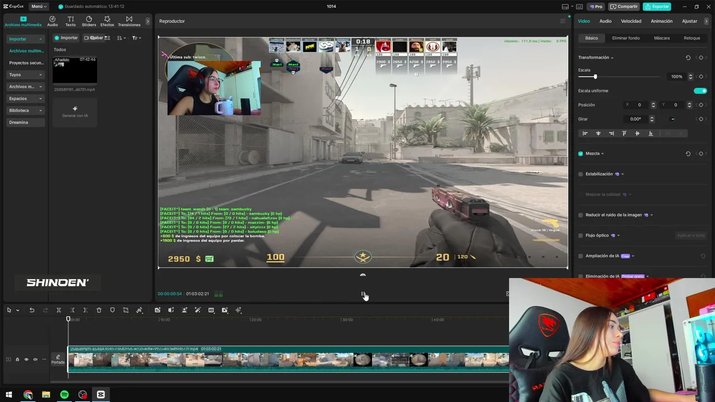The width and height of the screenshot is (715, 402).
Task: Open the Transiciones tab
Action: [x=129, y=21]
